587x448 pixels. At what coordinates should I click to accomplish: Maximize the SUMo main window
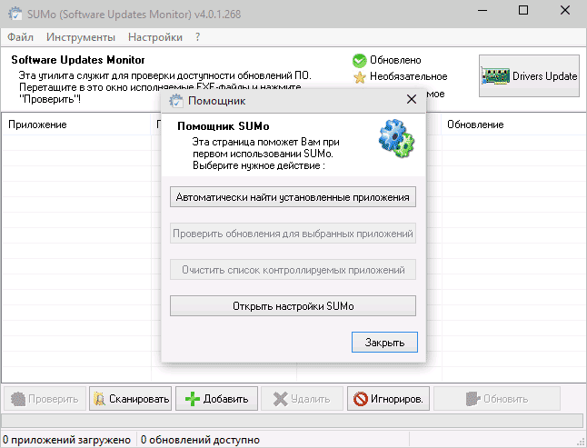pyautogui.click(x=523, y=10)
